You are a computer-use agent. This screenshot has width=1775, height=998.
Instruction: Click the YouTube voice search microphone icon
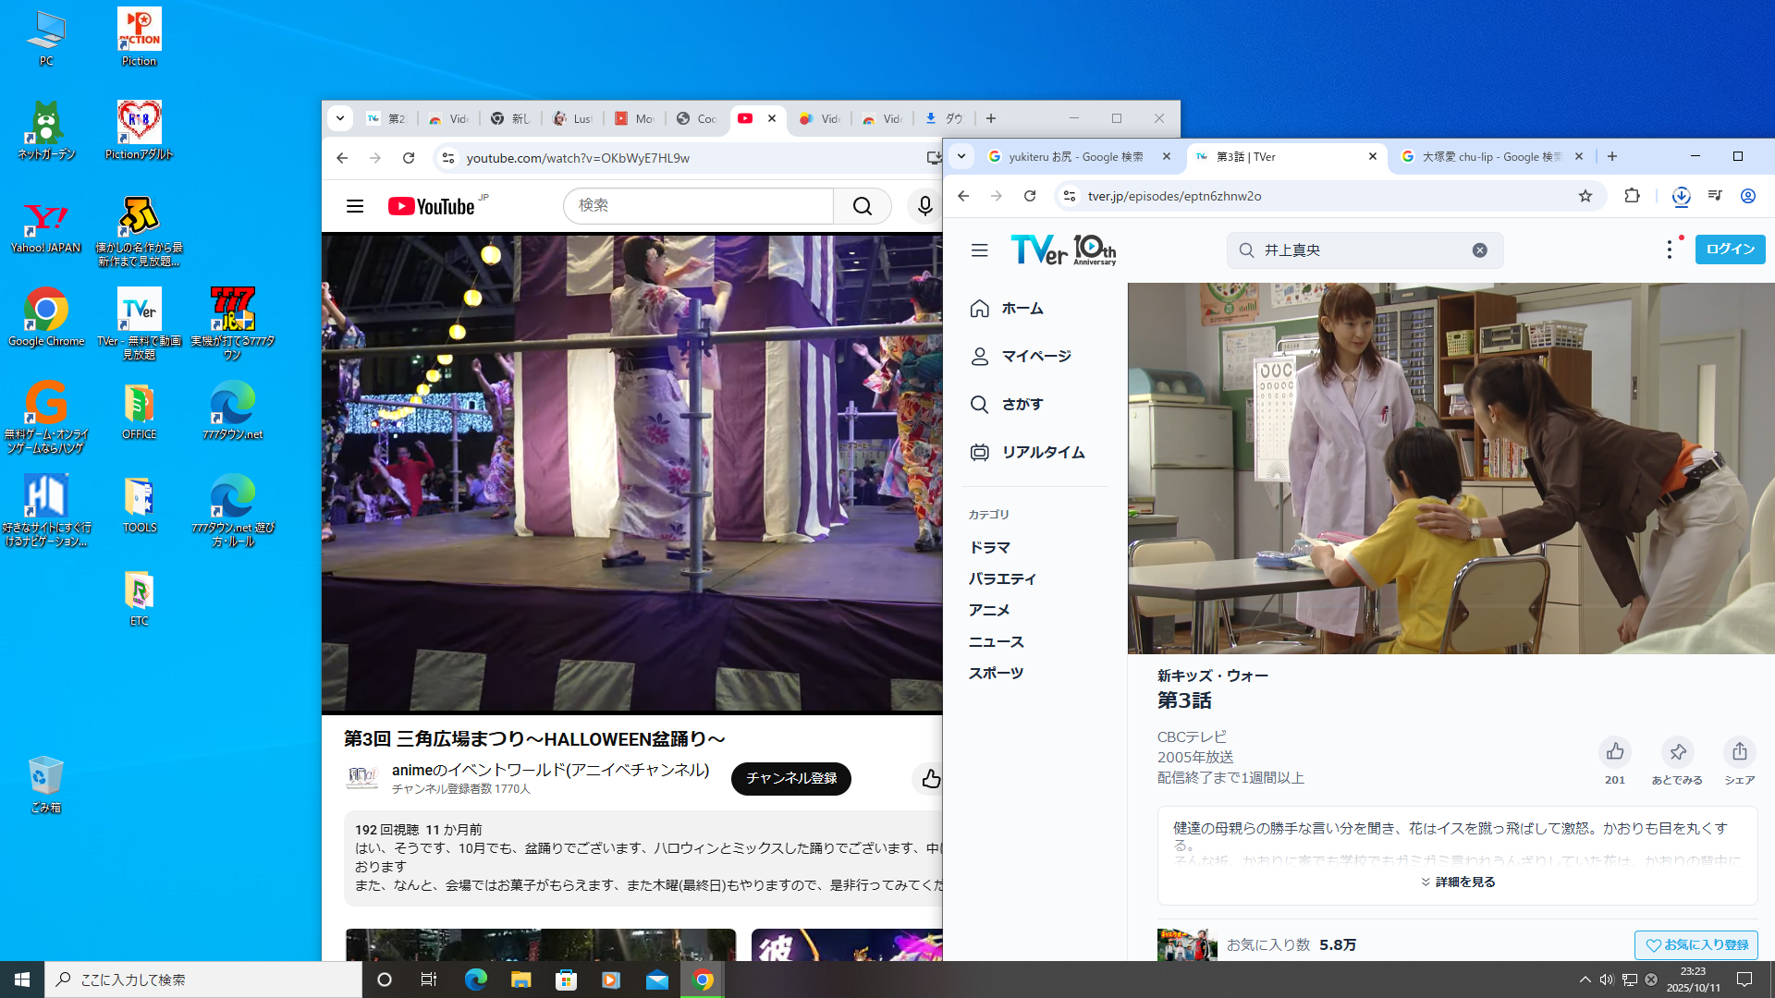924,205
